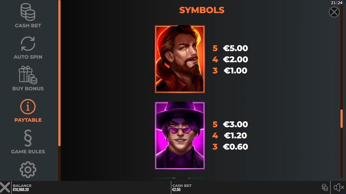This screenshot has width=346, height=194.
Task: Click the GAME RULES menu label
Action: point(28,152)
